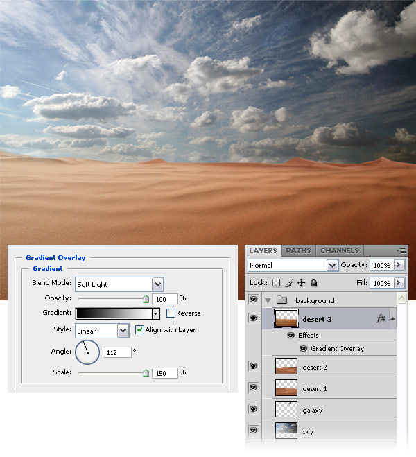
Task: Open the Fill arrow flyout
Action: click(x=399, y=283)
